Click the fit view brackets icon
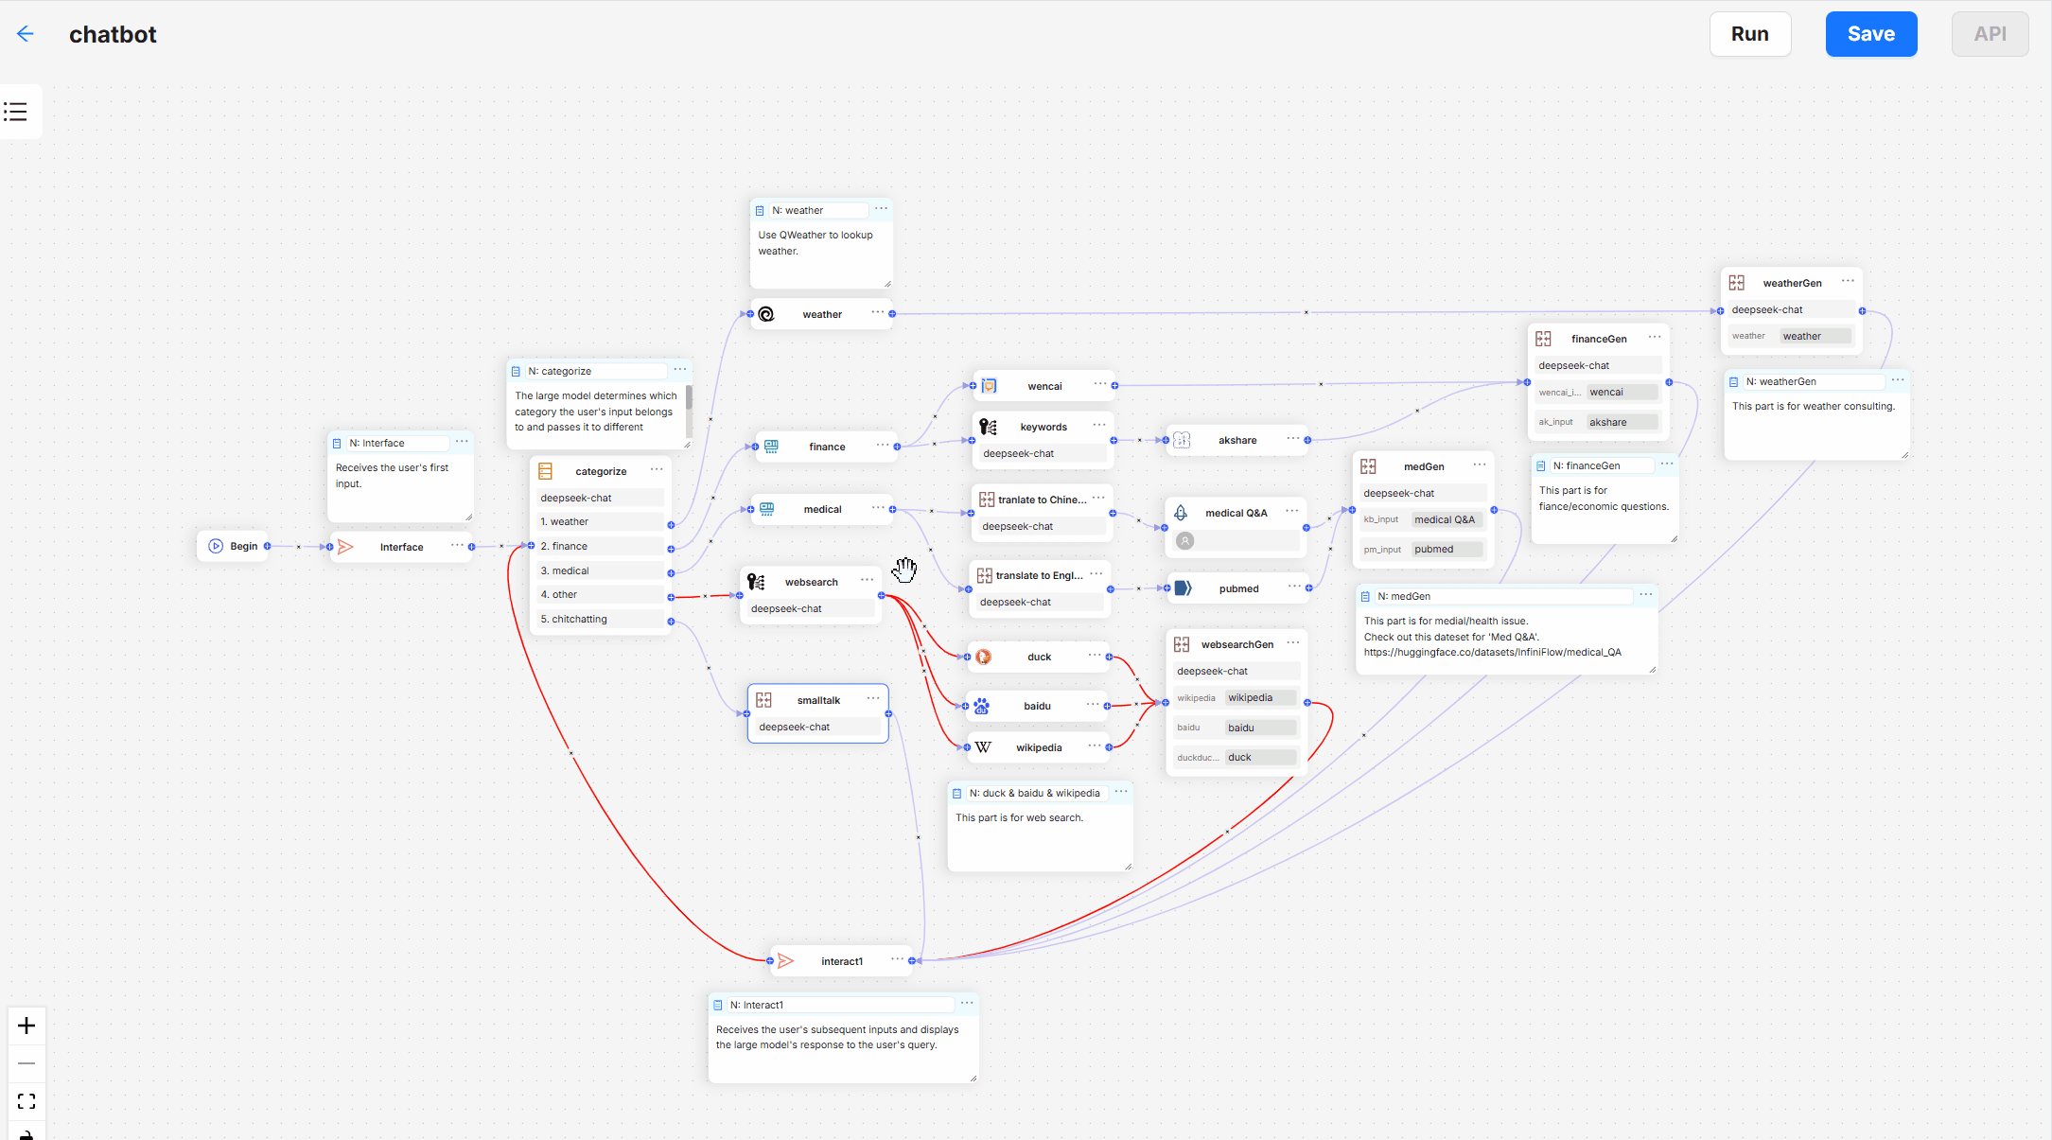Image resolution: width=2052 pixels, height=1140 pixels. tap(26, 1101)
